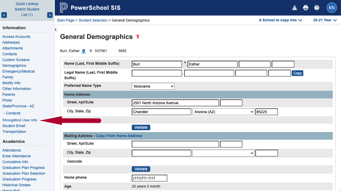The height and width of the screenshot is (191, 341).
Task: Click Student Email in sidebar
Action: [x=14, y=126]
